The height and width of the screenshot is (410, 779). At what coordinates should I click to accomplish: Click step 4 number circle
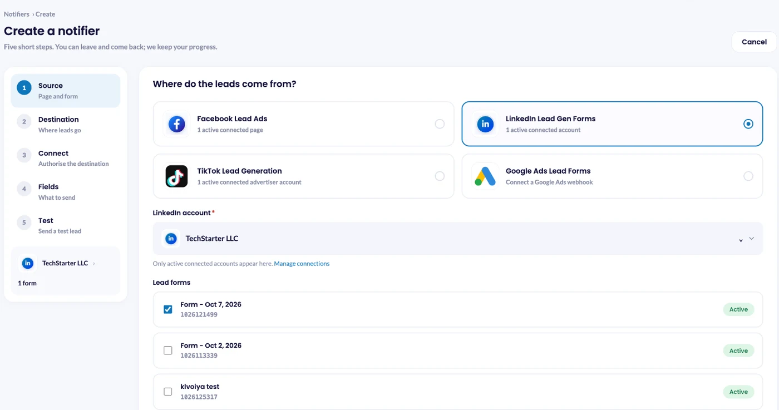(x=24, y=189)
